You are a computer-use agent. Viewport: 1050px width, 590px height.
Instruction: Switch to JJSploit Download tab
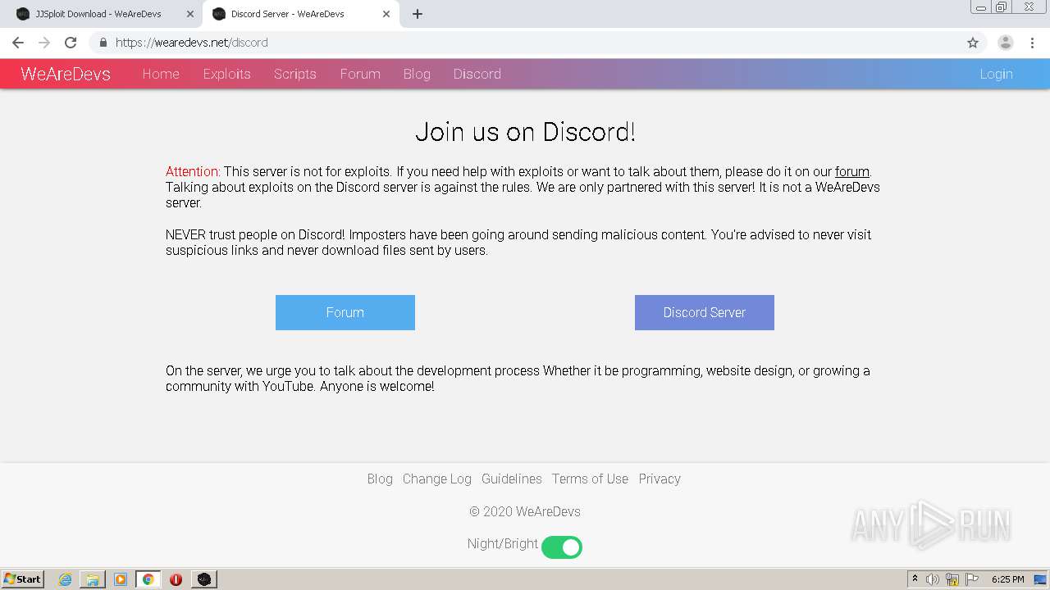[98, 14]
